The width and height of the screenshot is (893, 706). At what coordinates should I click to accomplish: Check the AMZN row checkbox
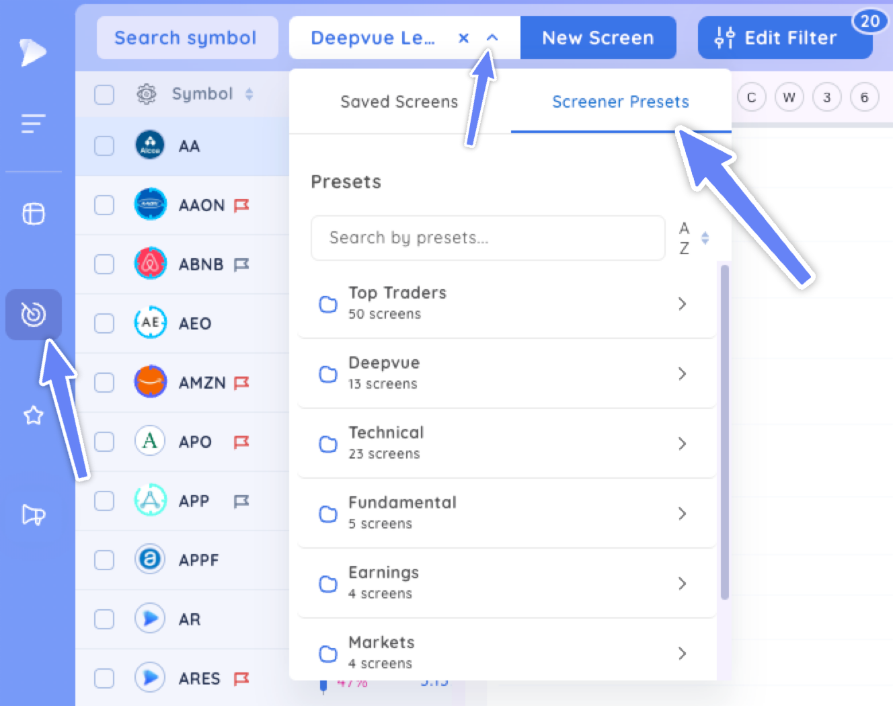coord(104,383)
